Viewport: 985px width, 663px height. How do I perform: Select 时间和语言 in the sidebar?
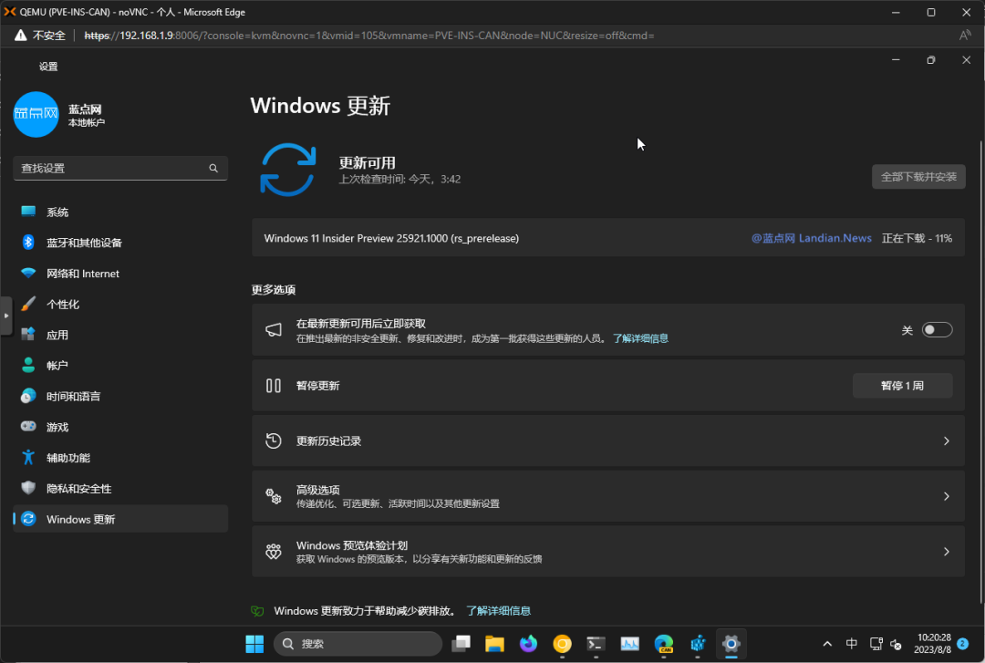tap(120, 397)
